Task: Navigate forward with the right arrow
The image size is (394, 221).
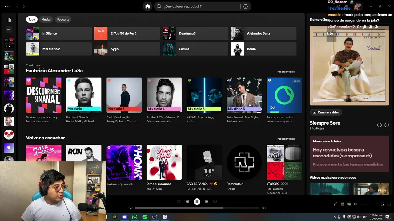Action: (x=24, y=6)
